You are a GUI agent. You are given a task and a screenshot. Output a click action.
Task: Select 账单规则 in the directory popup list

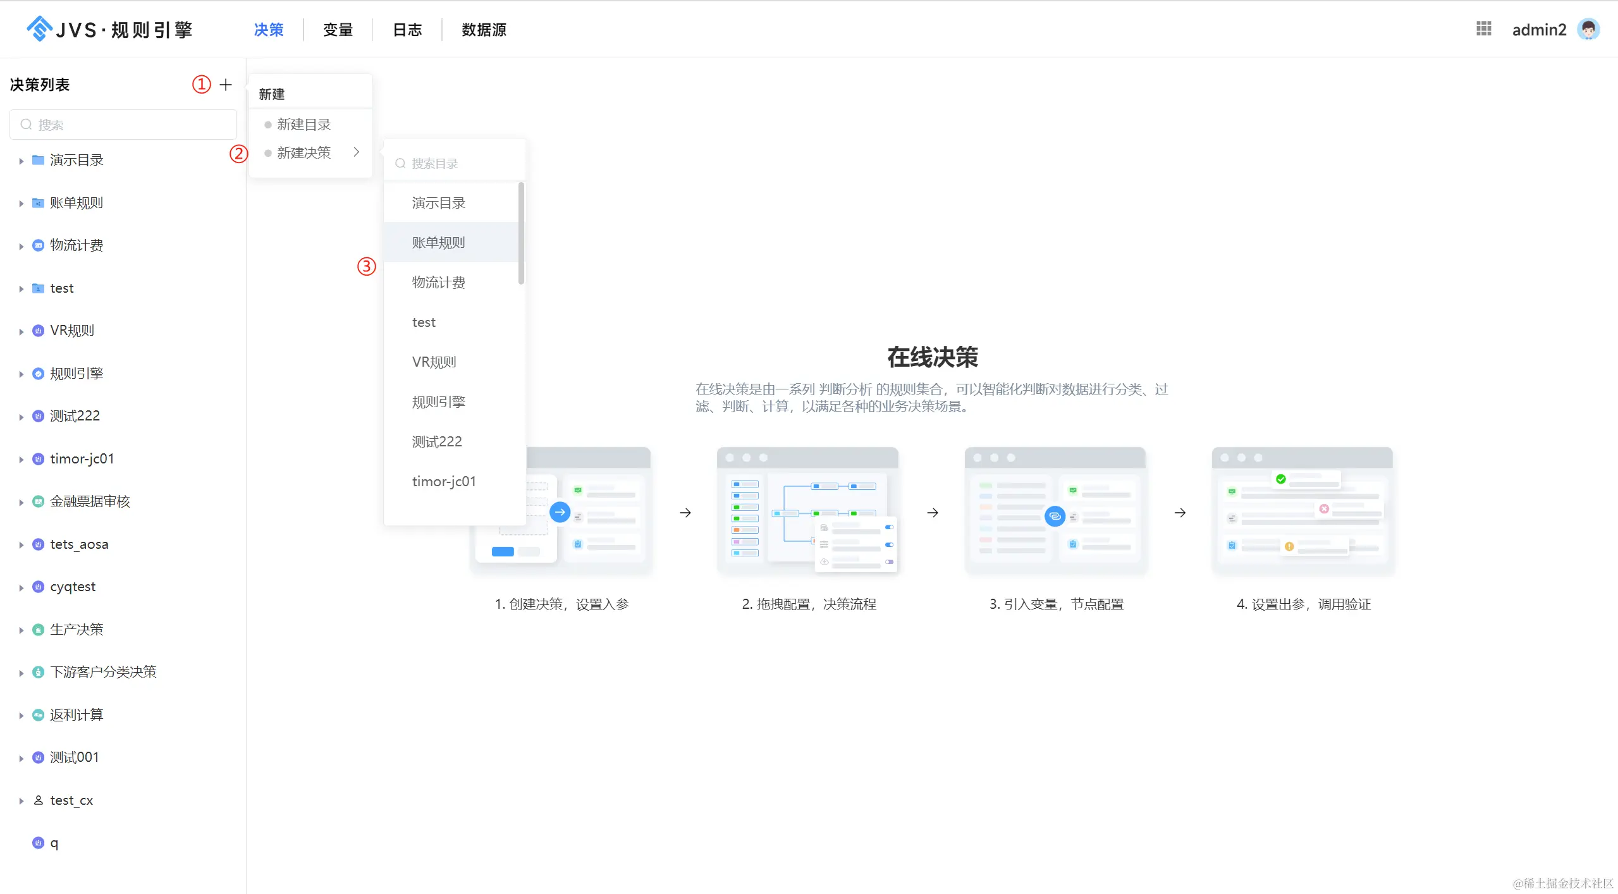[438, 243]
